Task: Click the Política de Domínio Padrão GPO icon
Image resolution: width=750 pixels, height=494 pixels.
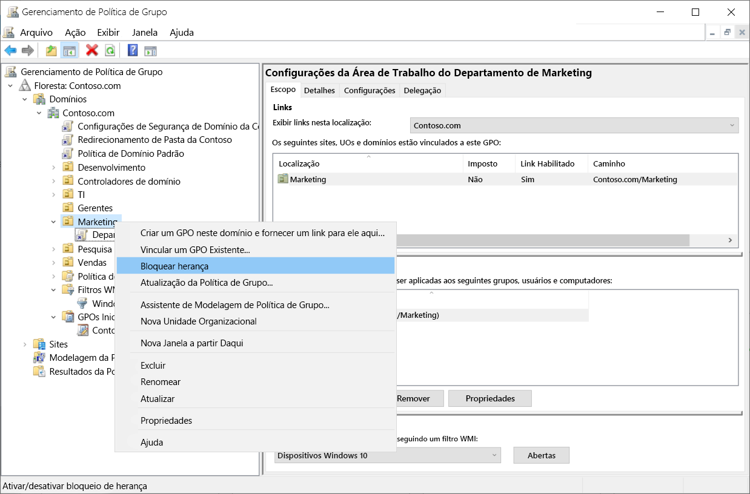Action: coord(67,154)
